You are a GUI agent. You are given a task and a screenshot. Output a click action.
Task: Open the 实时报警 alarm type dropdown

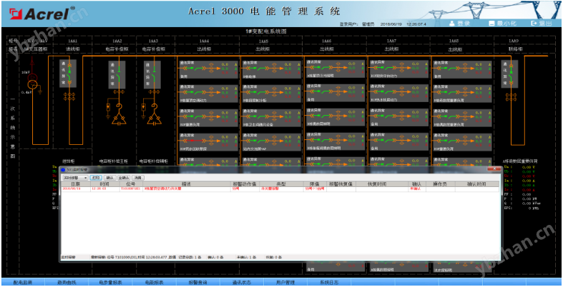pyautogui.click(x=75, y=178)
